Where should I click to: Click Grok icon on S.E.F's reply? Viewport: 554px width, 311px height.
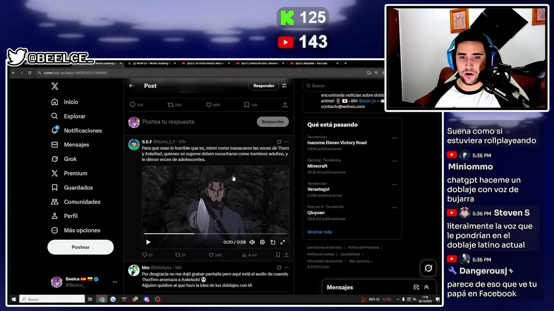279,142
